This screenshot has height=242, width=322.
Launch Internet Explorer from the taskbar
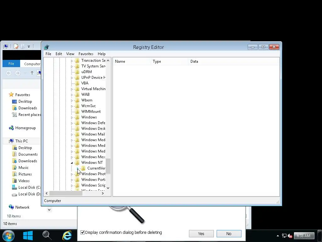click(67, 236)
